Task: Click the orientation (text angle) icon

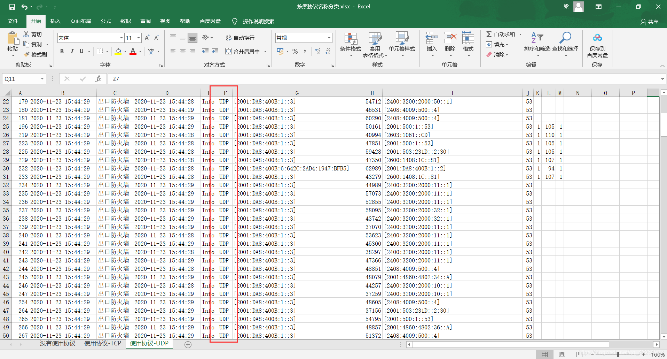Action: point(205,38)
